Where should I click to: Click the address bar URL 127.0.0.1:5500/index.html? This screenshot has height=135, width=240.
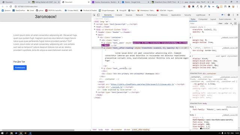[x=27, y=7]
